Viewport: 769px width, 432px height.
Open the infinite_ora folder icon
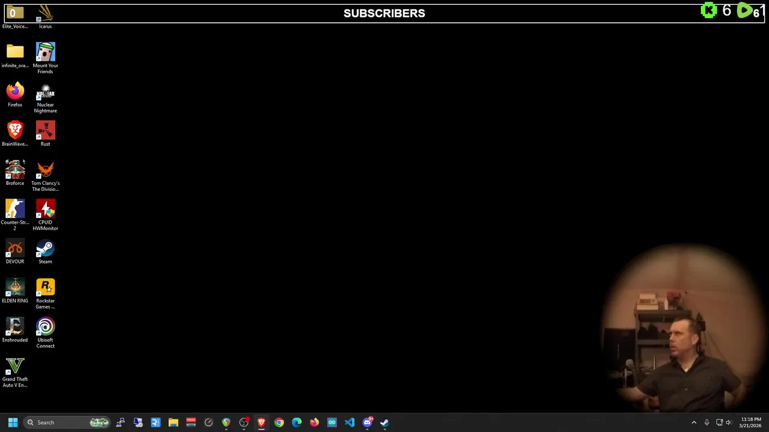pyautogui.click(x=15, y=55)
